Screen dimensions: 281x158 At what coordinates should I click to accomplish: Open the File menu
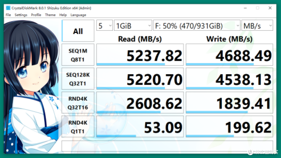(x=8, y=15)
